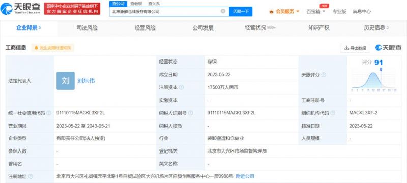
Task: Click the 导出数据 export button
Action: coord(355,48)
